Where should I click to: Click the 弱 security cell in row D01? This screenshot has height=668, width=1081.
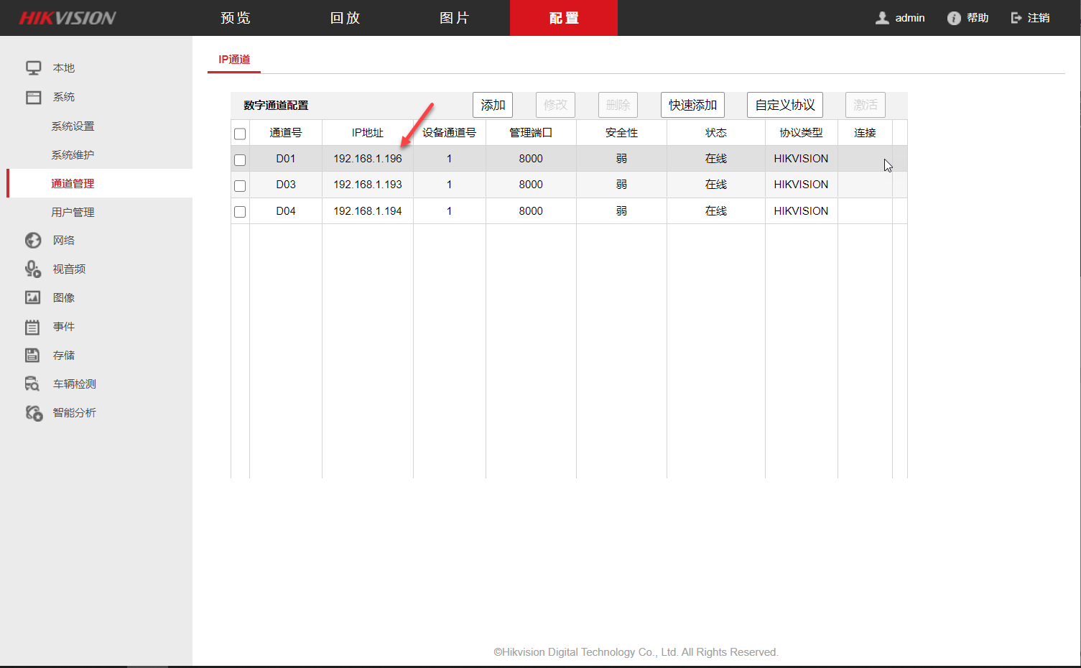[621, 159]
